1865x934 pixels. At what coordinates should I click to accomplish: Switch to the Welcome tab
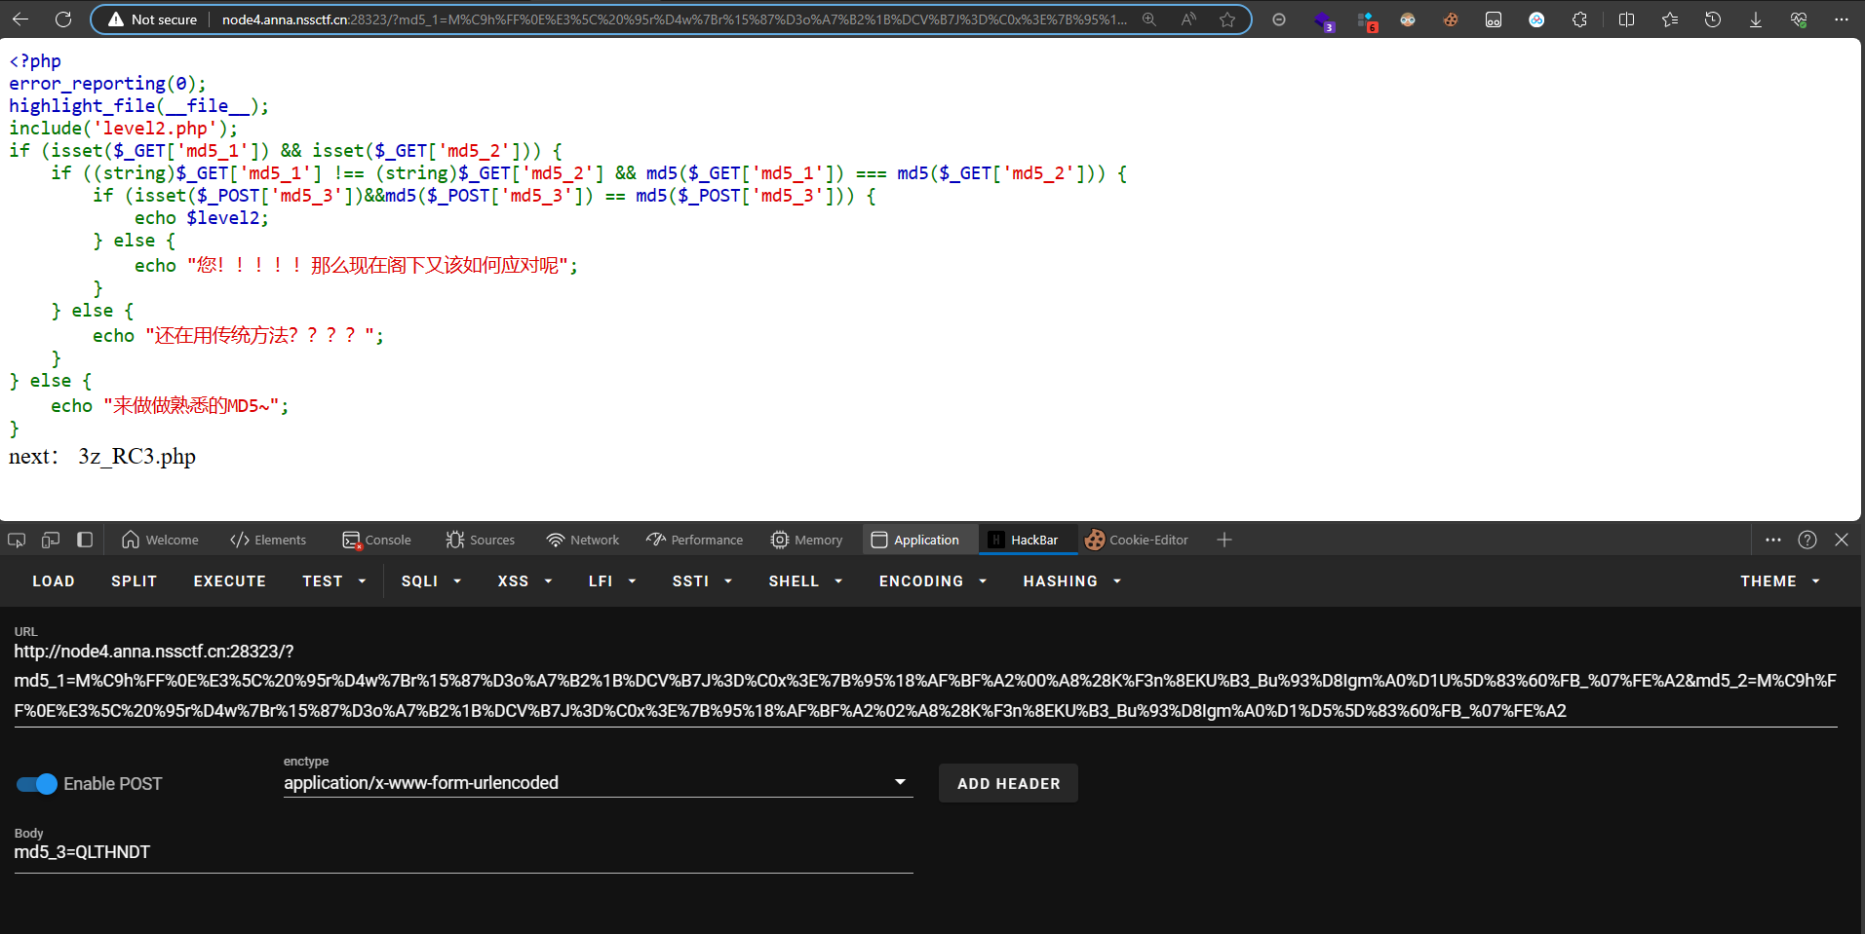160,540
